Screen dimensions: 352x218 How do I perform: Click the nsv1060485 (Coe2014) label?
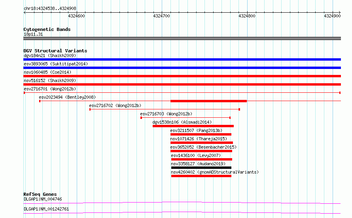(47, 72)
